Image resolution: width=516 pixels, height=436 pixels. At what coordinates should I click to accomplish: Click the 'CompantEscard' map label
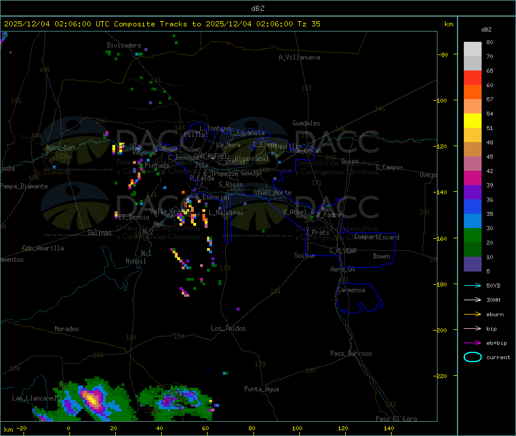coord(377,237)
